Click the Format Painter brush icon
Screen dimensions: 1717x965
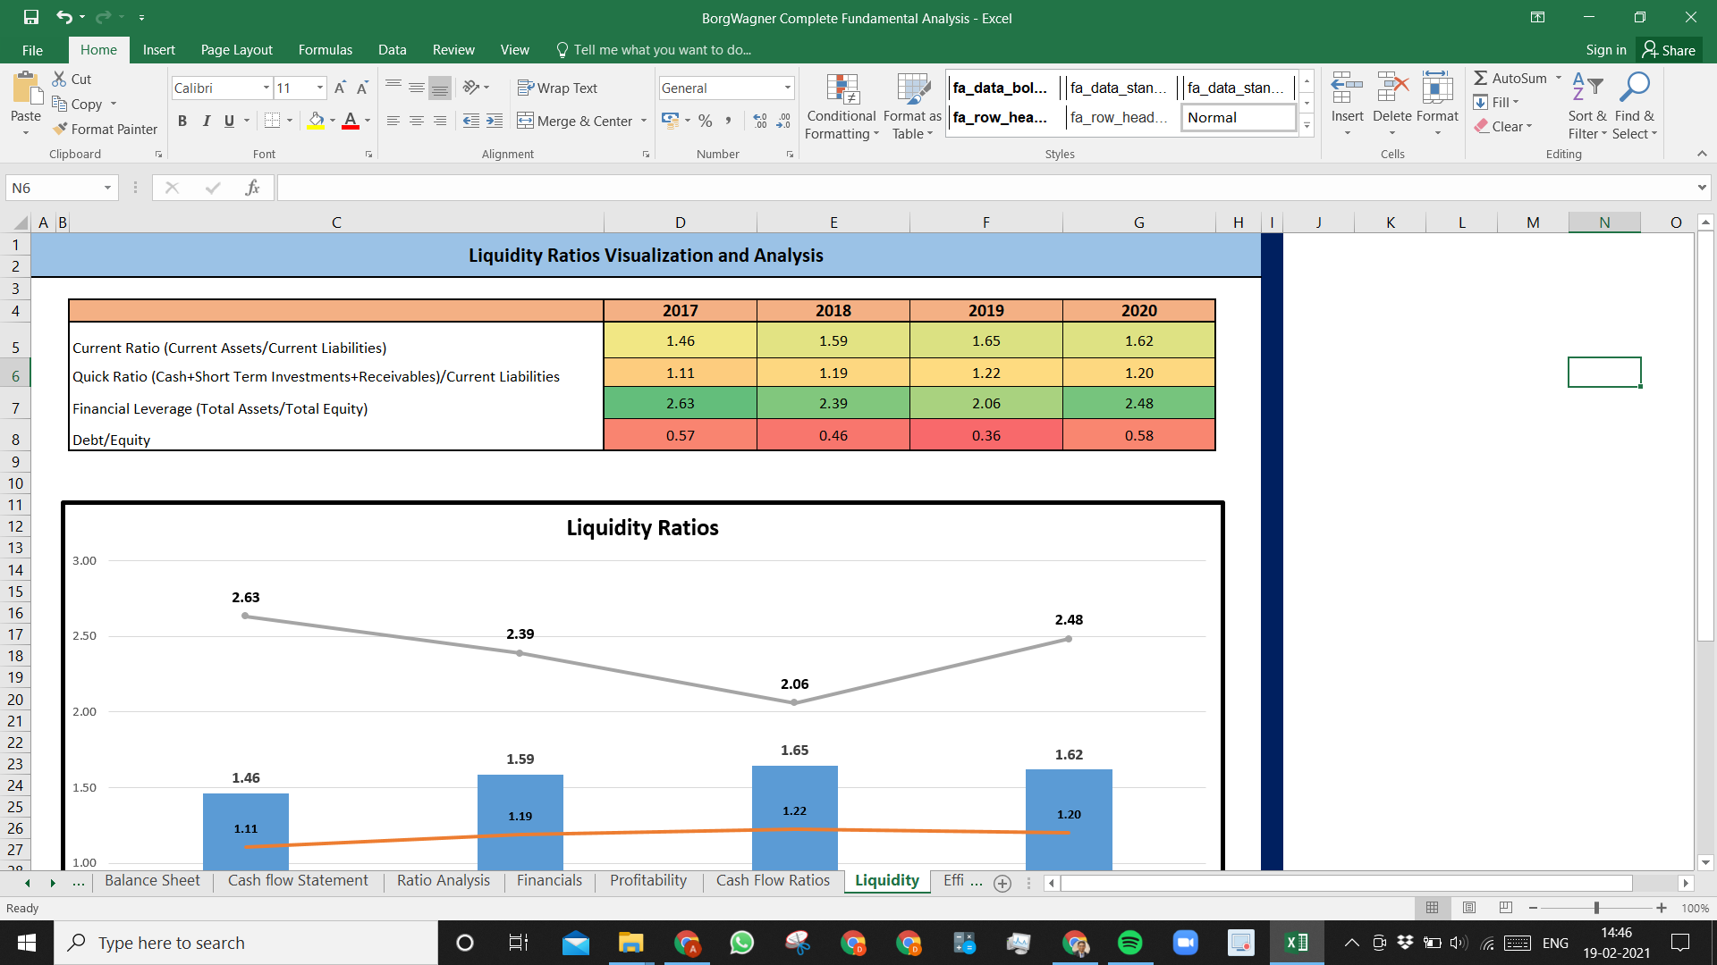[60, 130]
